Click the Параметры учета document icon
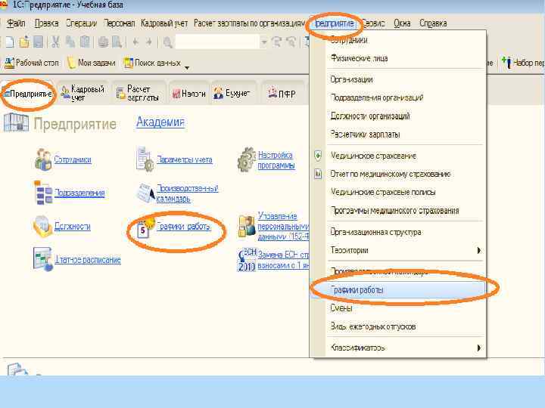Screen dimensions: 545x408 pos(145,159)
